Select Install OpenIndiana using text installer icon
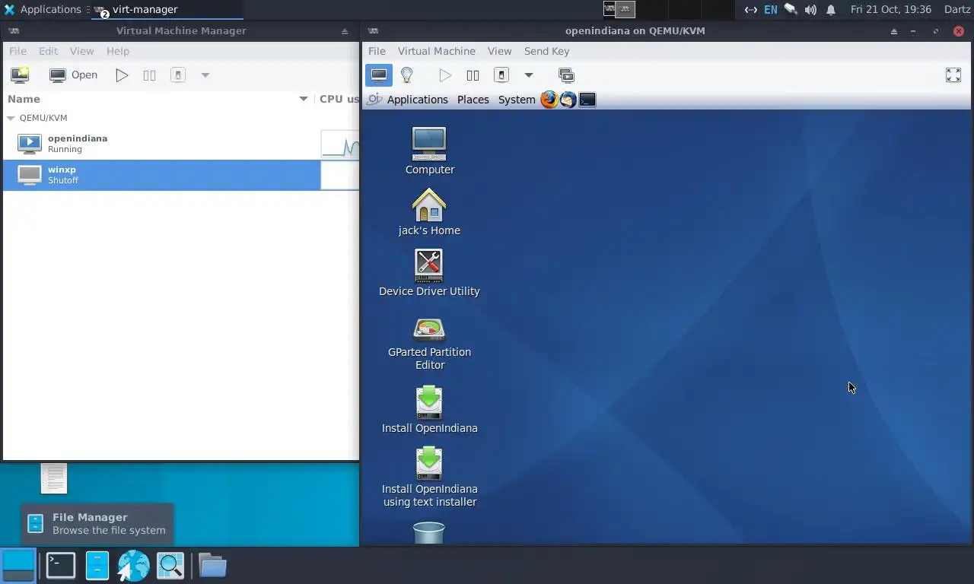The width and height of the screenshot is (974, 584). pyautogui.click(x=429, y=477)
